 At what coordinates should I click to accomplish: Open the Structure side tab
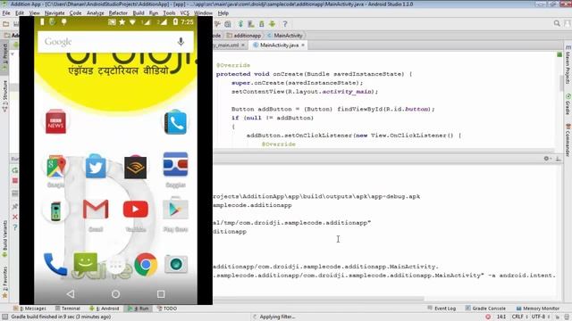point(4,95)
